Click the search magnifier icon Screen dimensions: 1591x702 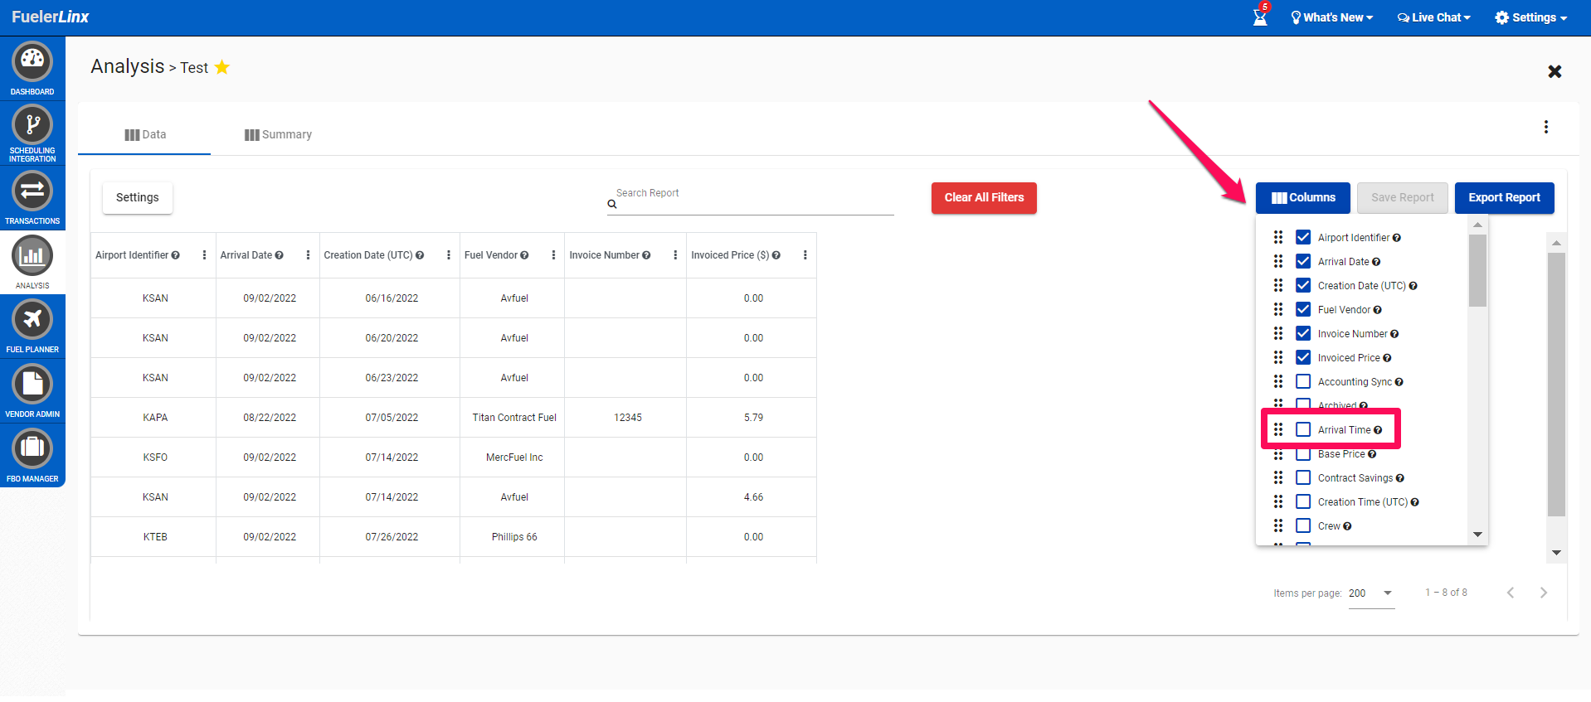point(612,204)
